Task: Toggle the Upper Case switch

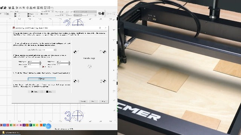Action: pyautogui.click(x=29, y=14)
